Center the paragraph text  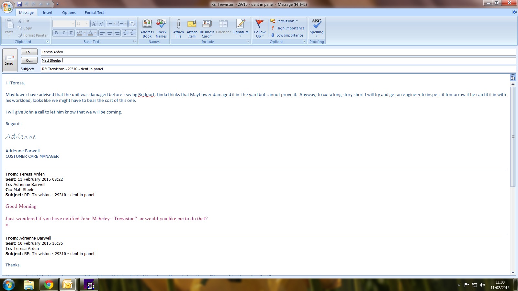pyautogui.click(x=110, y=33)
